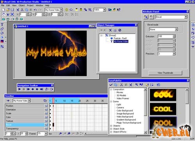The height and width of the screenshot is (141, 195).
Task: Select the T Insert Text tool on left toolbar
Action: coord(2,24)
